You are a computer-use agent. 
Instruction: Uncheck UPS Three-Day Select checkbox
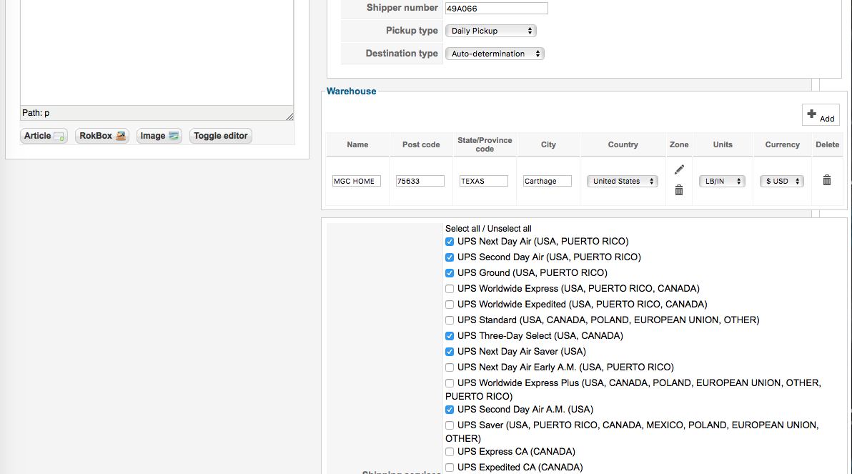(x=450, y=336)
